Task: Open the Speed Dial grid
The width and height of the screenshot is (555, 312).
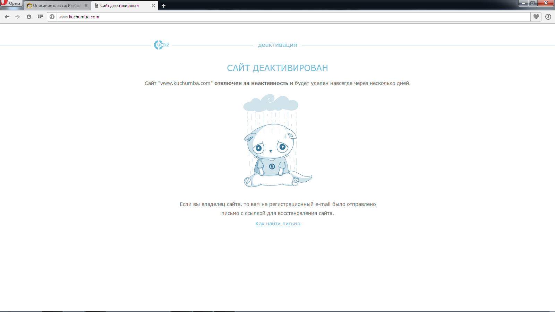Action: coord(40,17)
